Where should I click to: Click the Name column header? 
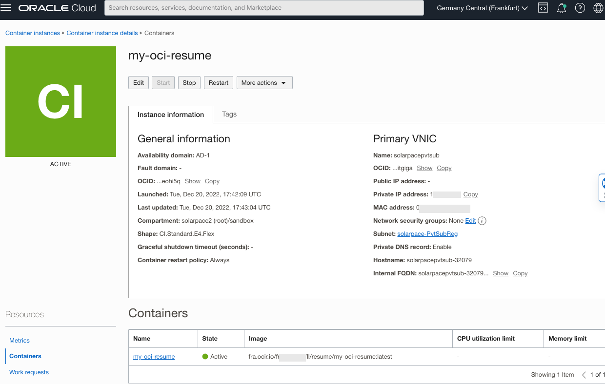tap(163, 339)
